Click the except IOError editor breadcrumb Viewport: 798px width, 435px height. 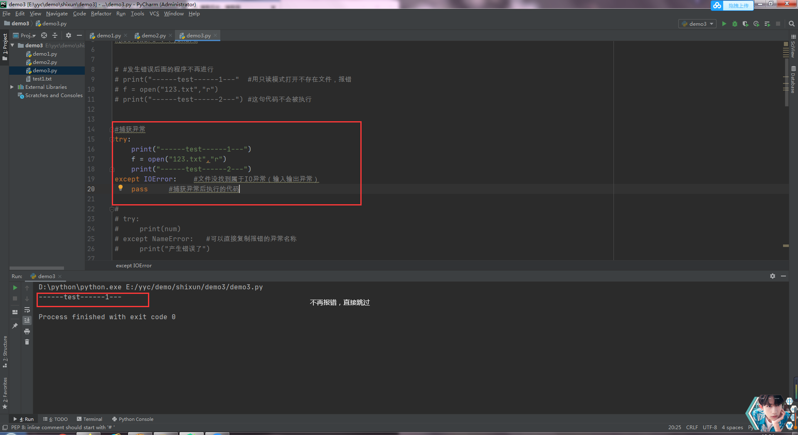point(134,266)
